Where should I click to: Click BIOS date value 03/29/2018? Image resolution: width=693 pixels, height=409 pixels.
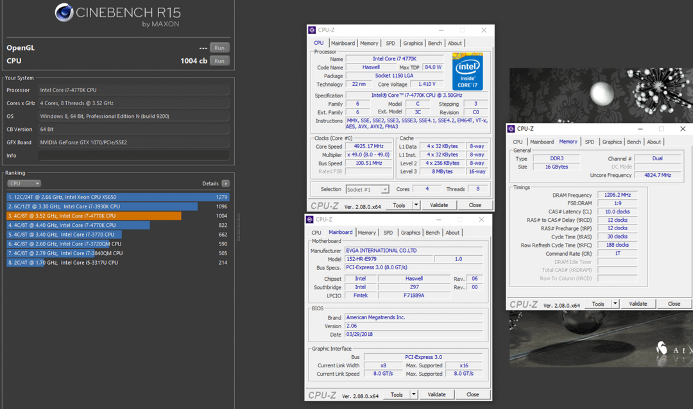(x=414, y=335)
